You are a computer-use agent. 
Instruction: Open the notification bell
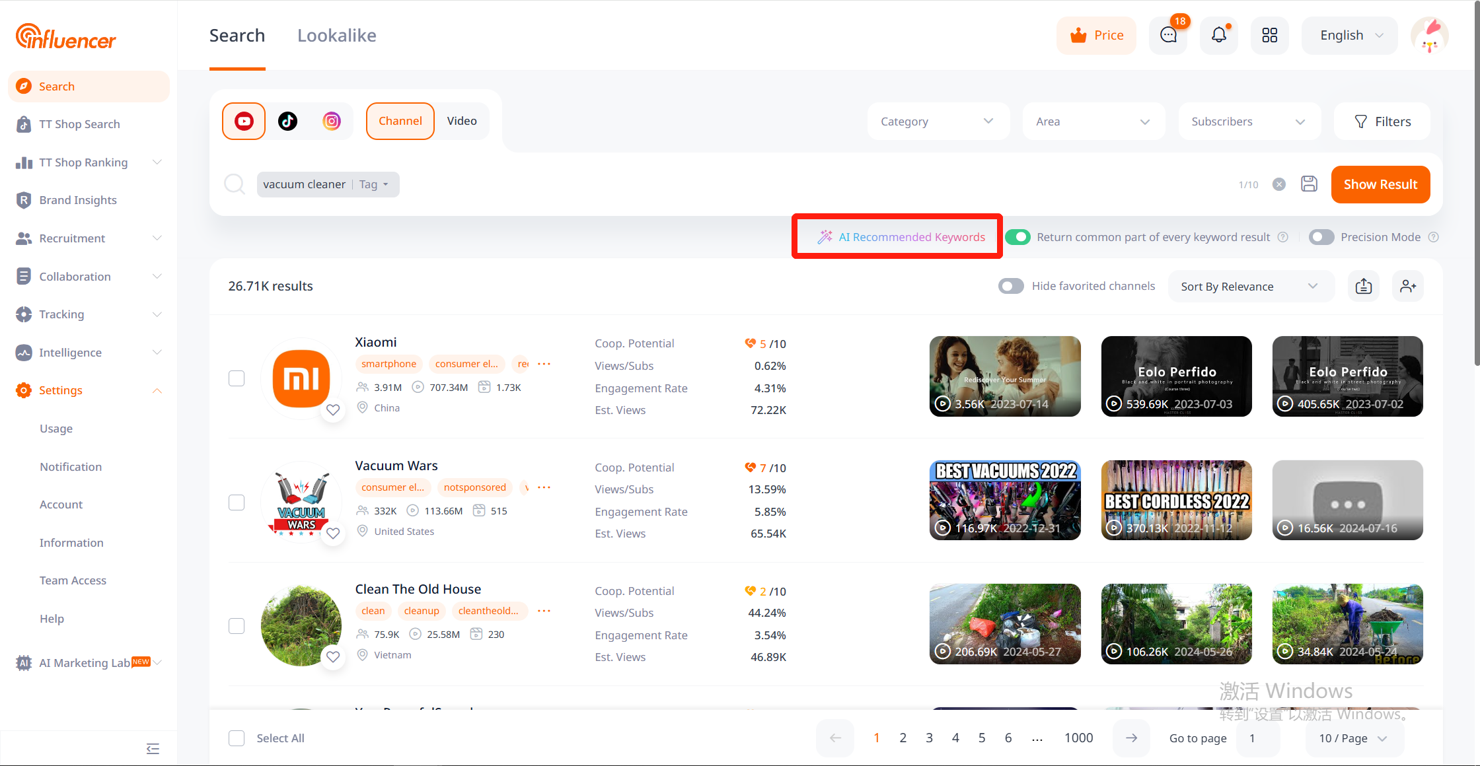1219,35
